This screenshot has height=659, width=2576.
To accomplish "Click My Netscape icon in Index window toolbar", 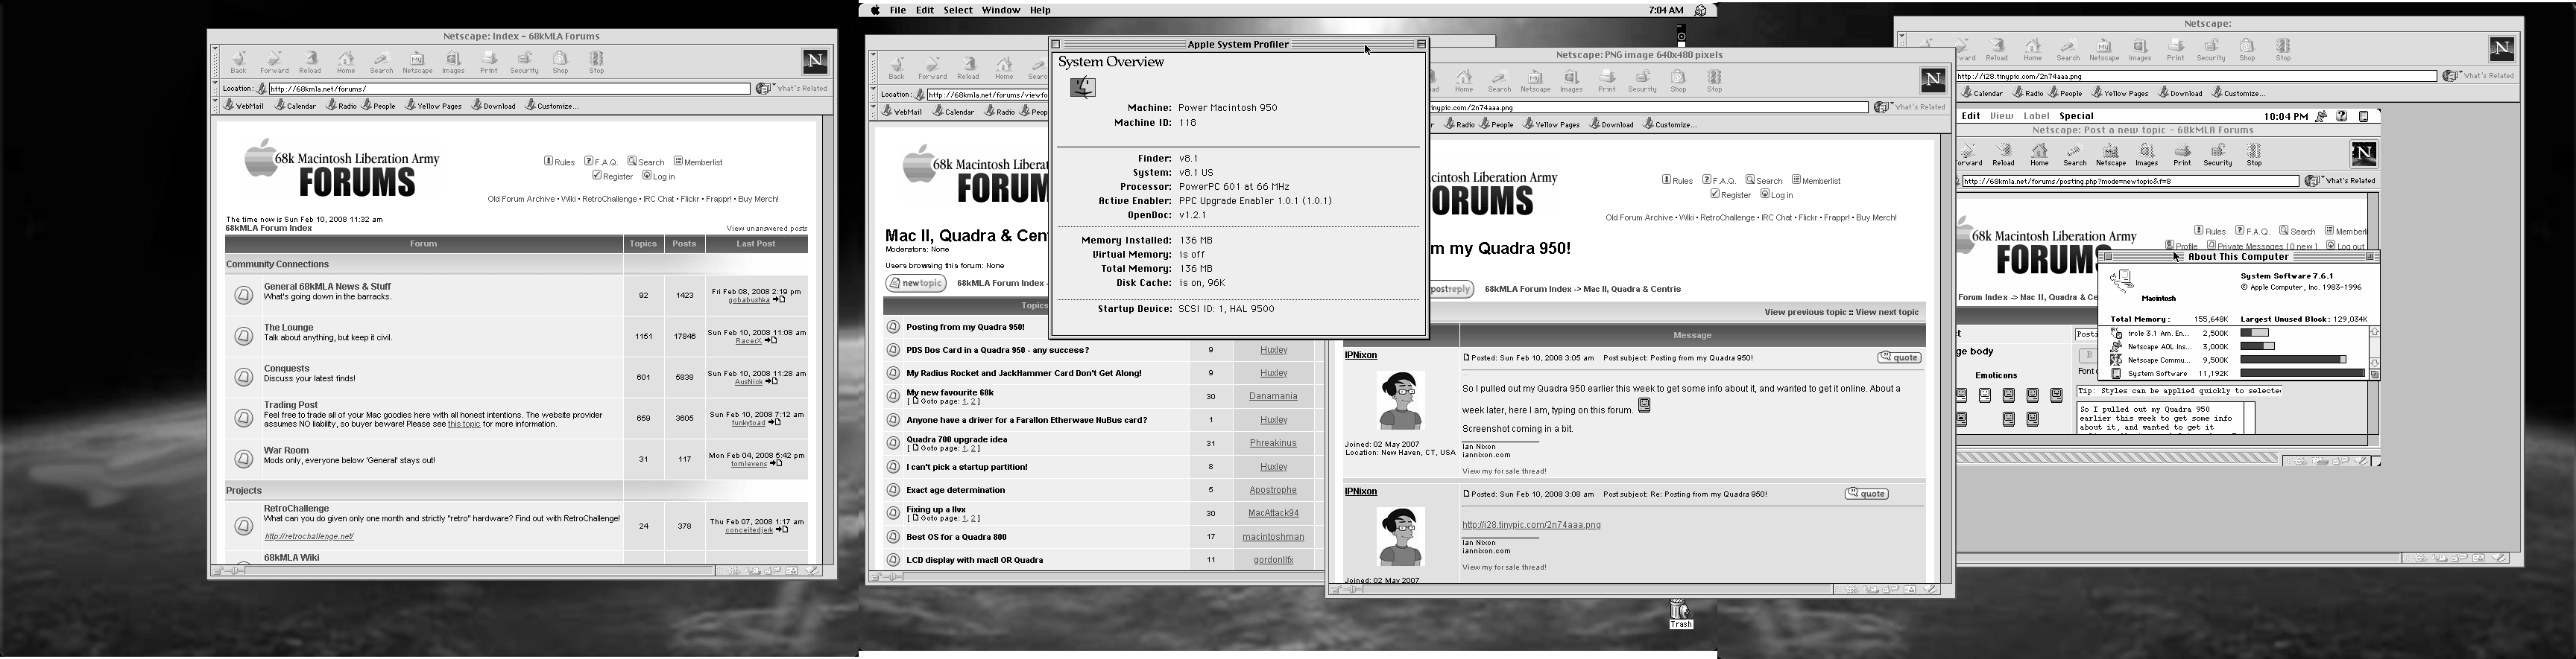I will coord(417,62).
